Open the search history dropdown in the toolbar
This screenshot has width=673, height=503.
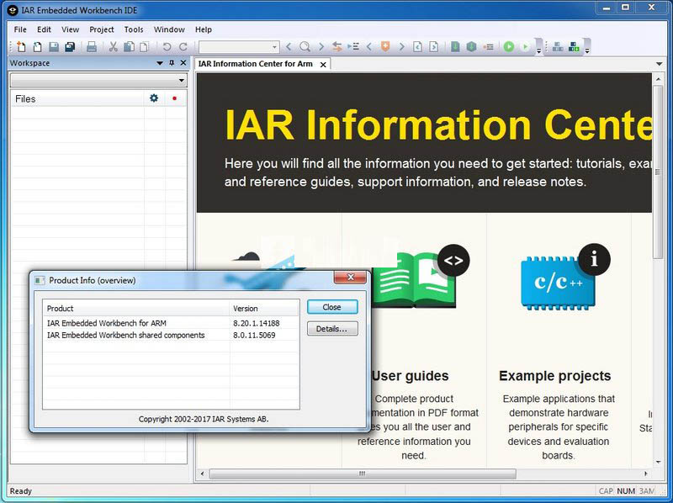[x=273, y=48]
